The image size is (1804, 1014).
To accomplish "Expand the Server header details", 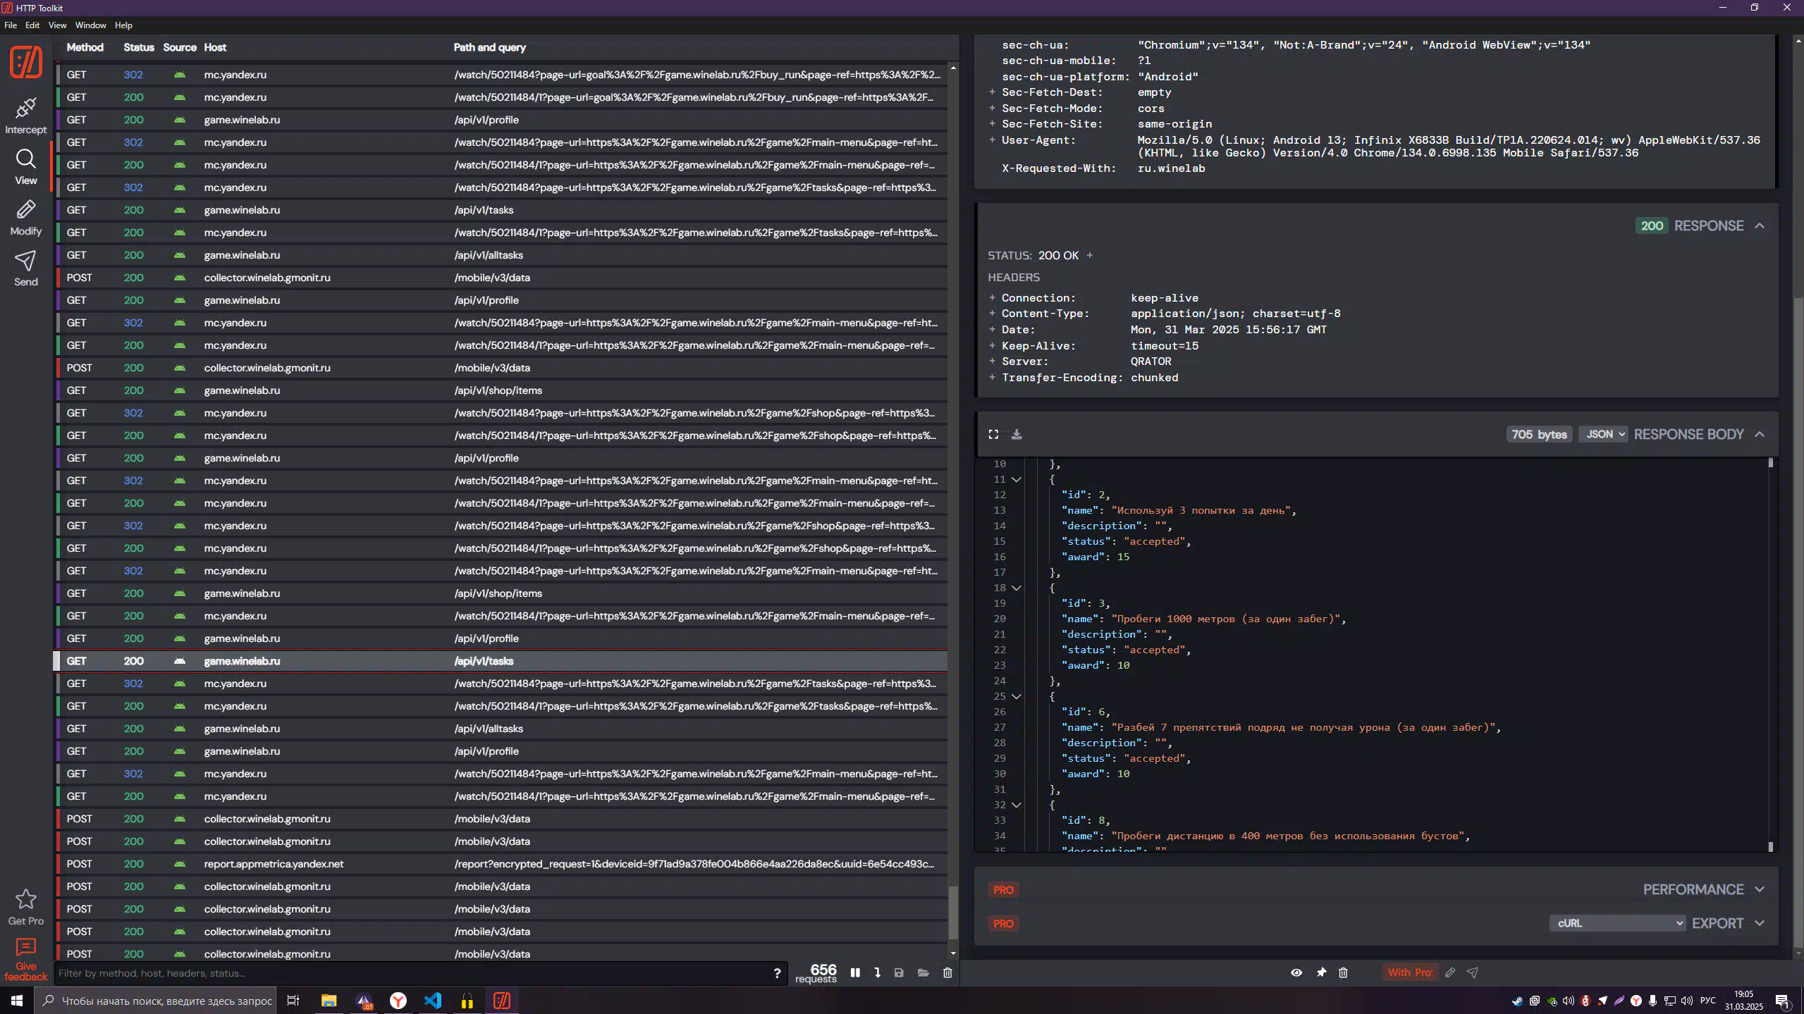I will pos(992,361).
